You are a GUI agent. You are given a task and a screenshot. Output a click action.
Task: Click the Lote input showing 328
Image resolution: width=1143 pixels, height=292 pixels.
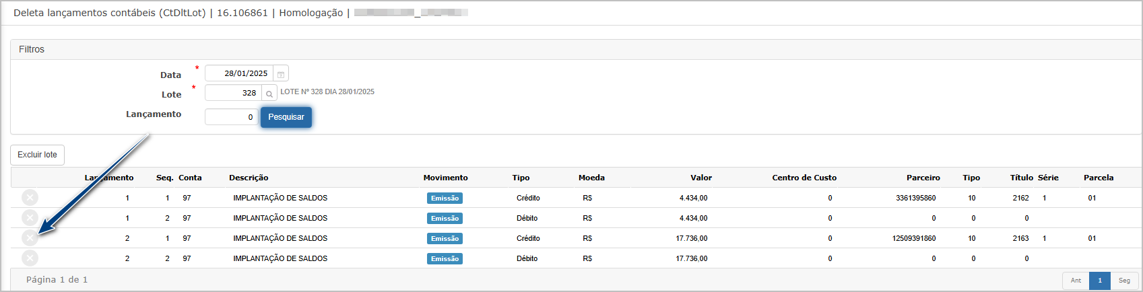point(233,93)
